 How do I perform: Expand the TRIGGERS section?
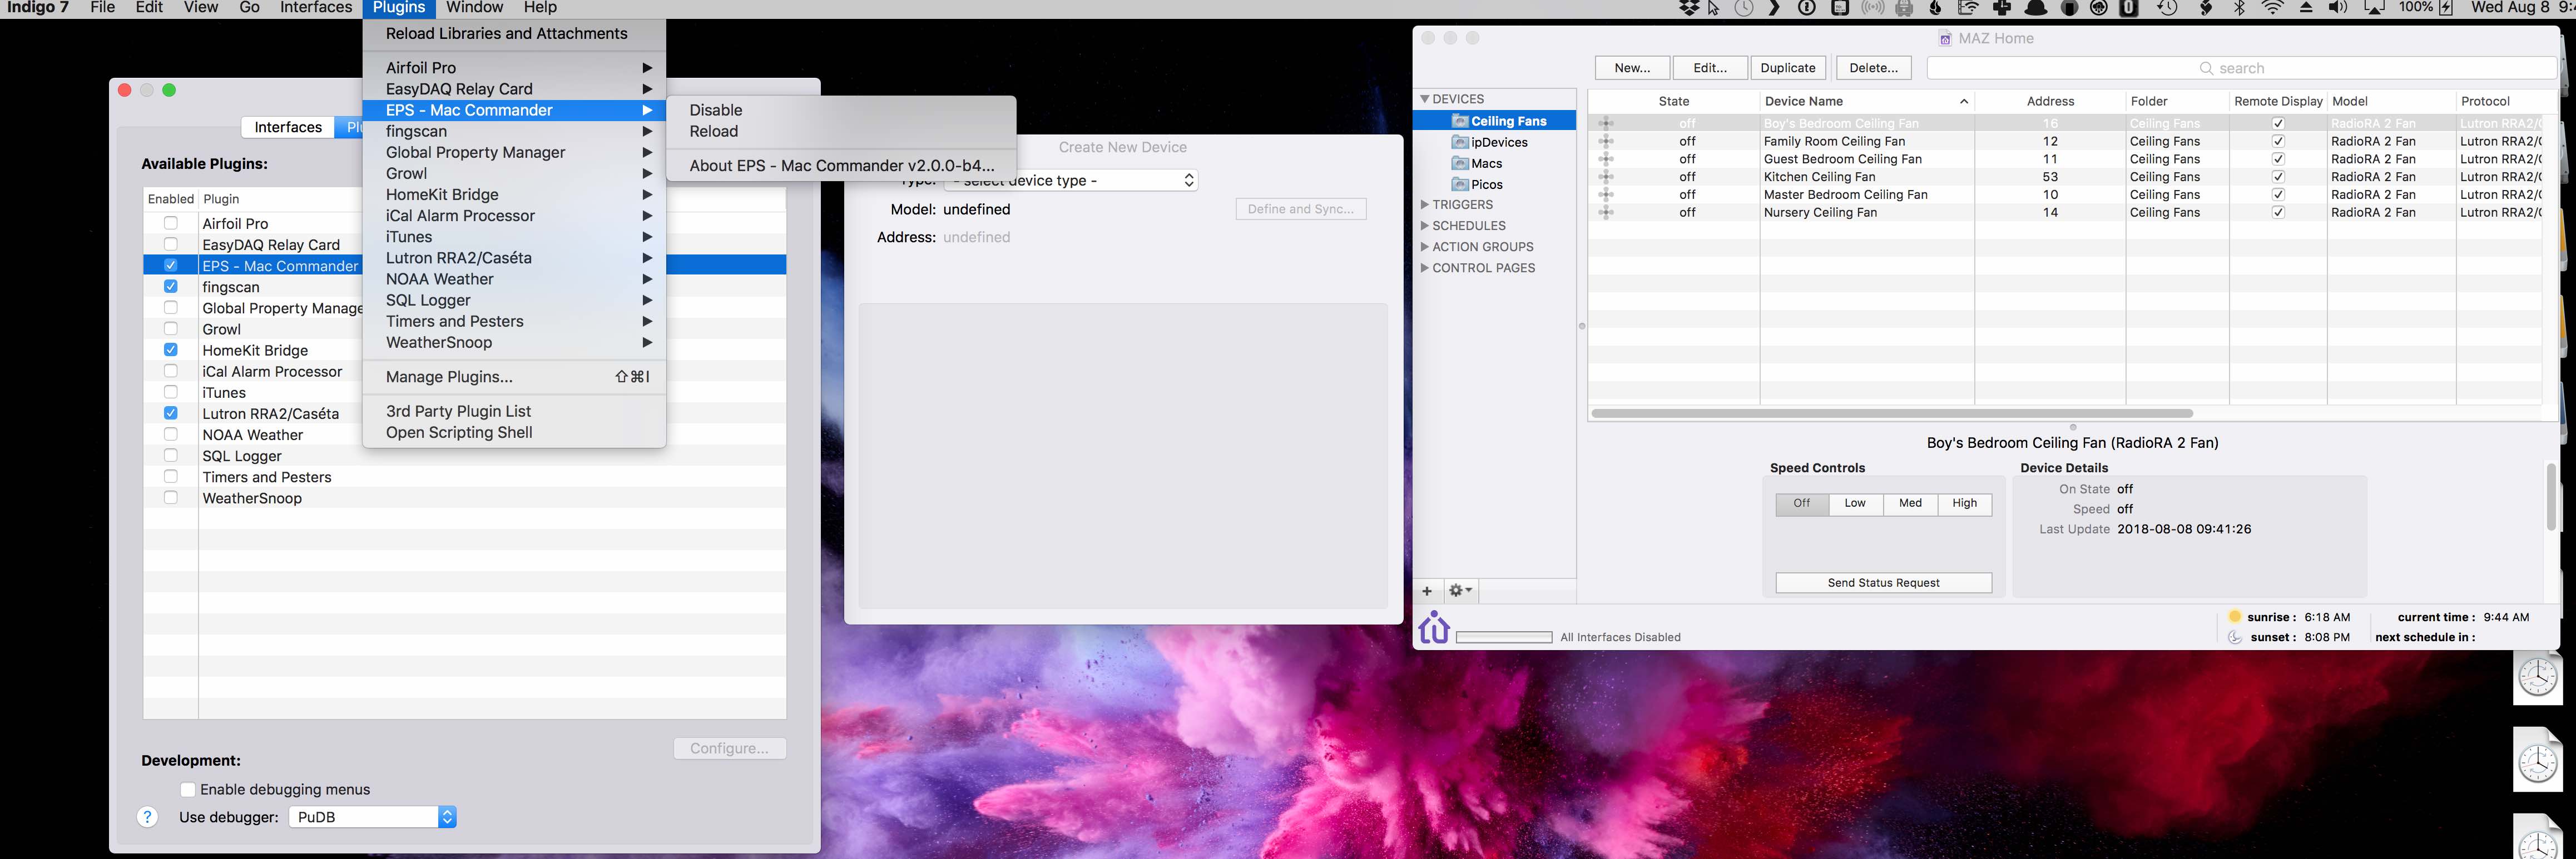click(1425, 205)
